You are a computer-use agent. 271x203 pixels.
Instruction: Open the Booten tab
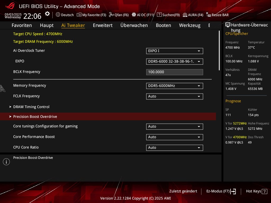[163, 25]
